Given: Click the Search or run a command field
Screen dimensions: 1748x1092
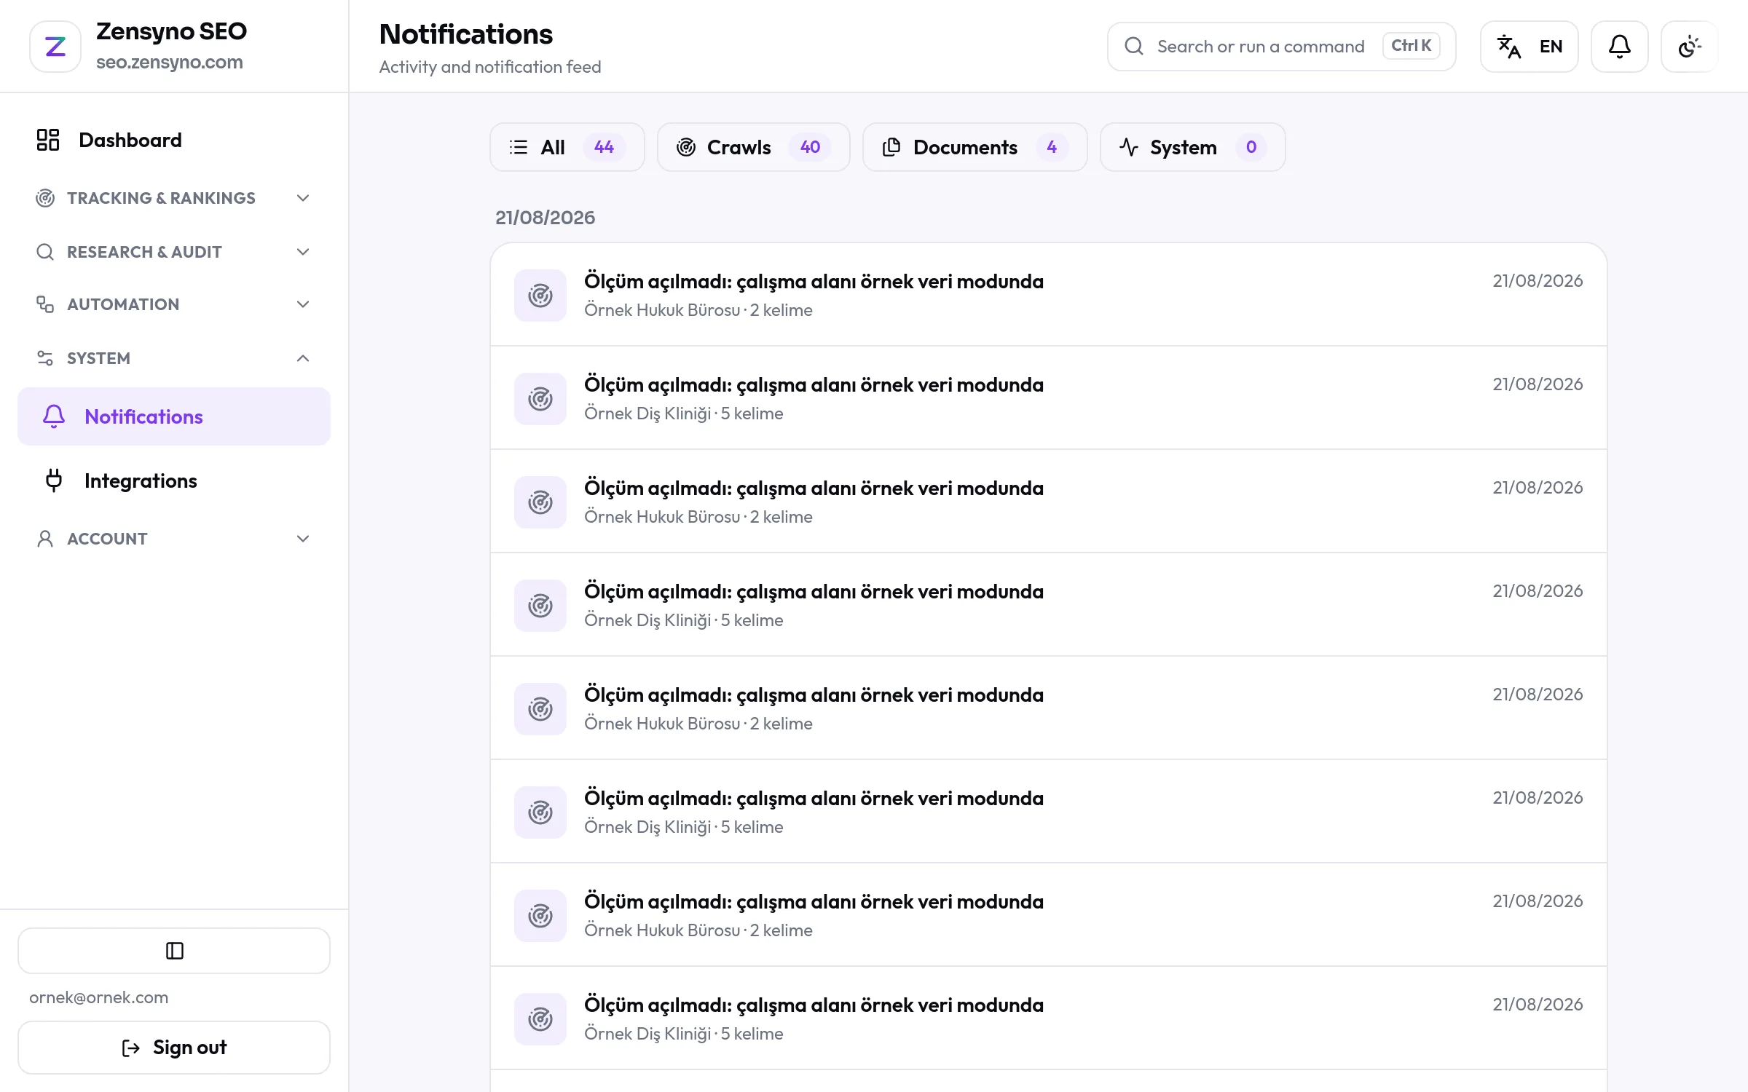Looking at the screenshot, I should click(x=1281, y=47).
